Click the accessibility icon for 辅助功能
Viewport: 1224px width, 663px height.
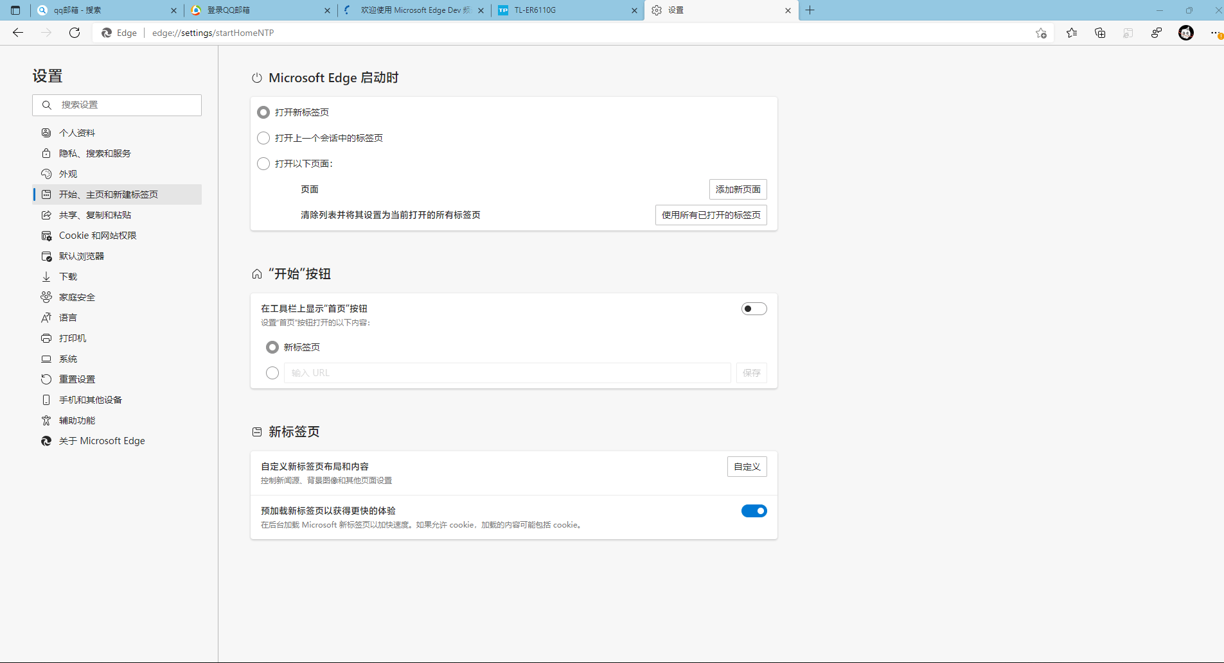[x=46, y=420]
